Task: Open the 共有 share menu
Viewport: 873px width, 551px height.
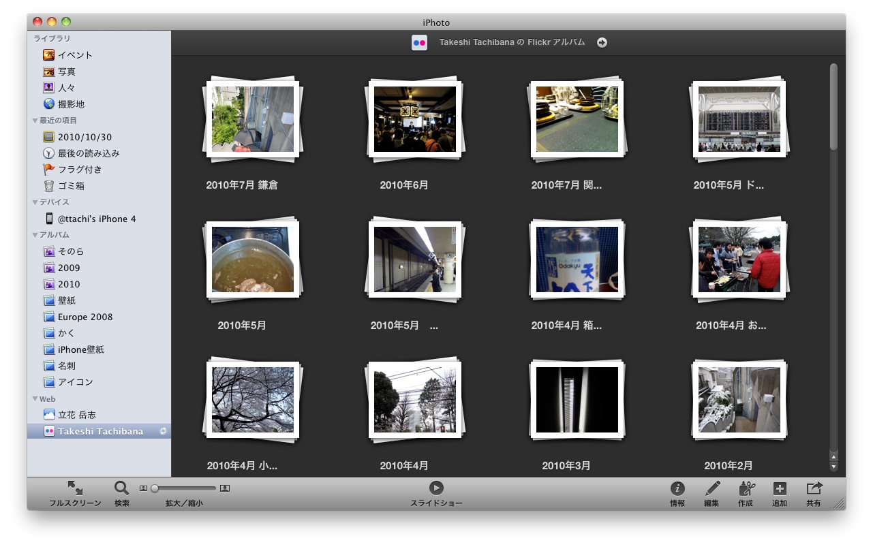Action: [x=814, y=488]
